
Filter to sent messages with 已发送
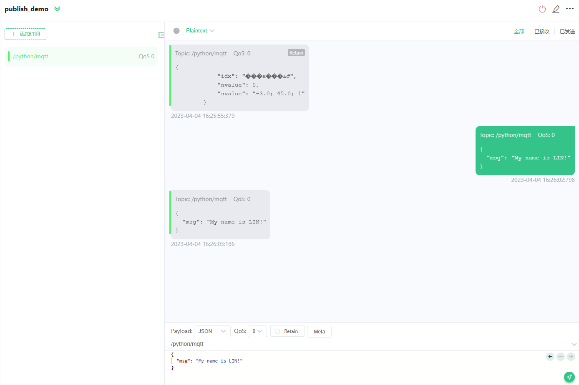pyautogui.click(x=567, y=32)
